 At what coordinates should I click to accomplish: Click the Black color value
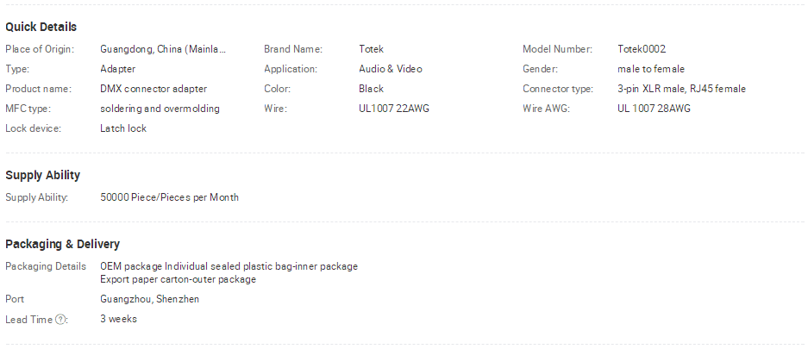tap(371, 89)
